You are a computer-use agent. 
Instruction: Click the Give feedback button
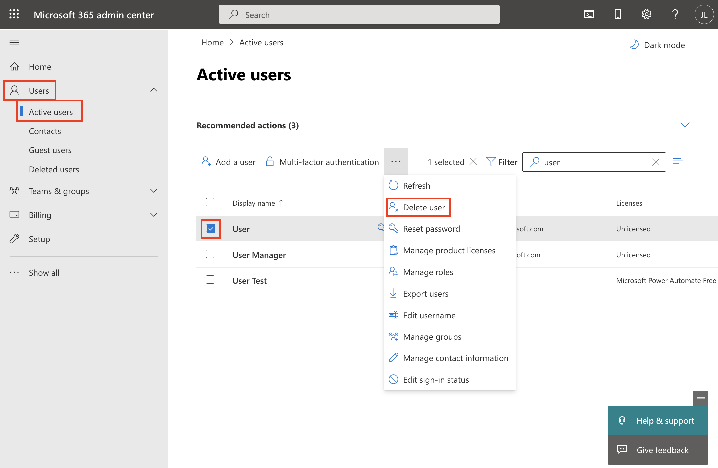(658, 450)
